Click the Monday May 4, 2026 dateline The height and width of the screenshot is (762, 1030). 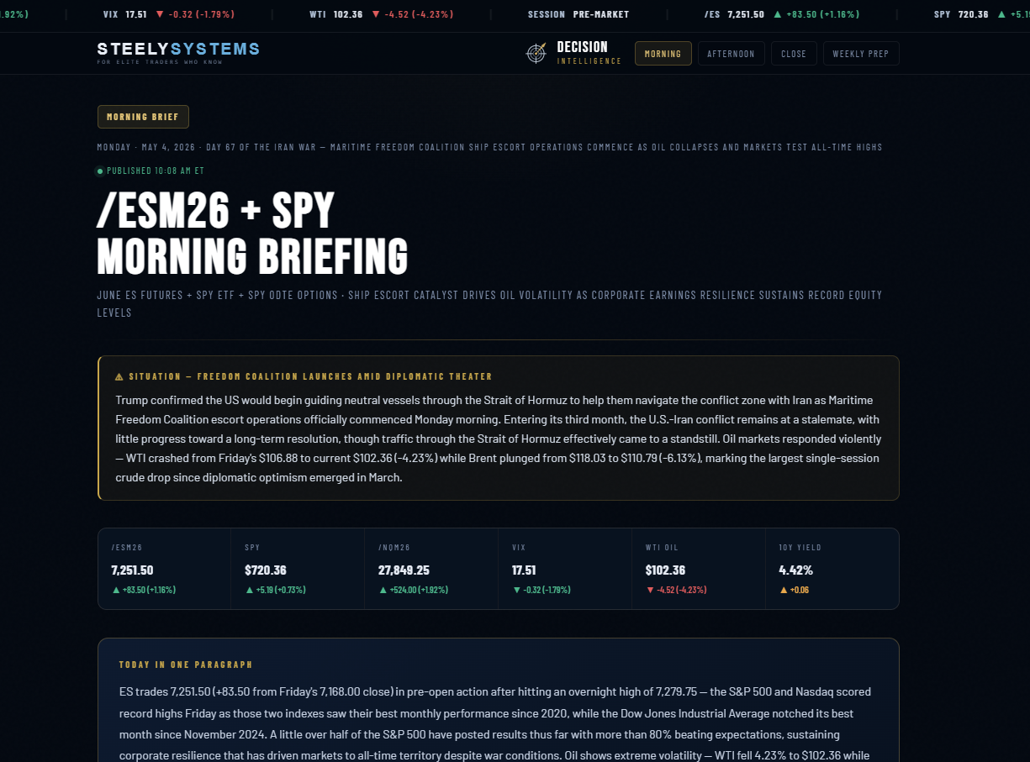pos(489,147)
